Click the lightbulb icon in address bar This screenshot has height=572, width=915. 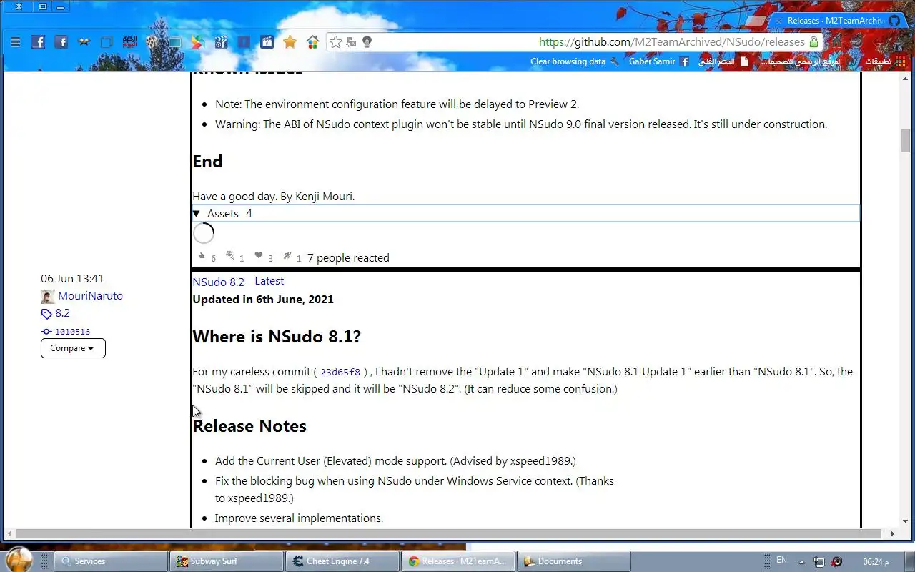[367, 42]
